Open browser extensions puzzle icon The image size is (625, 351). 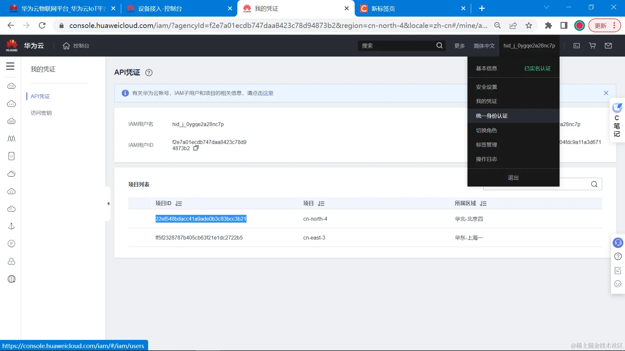click(x=548, y=25)
